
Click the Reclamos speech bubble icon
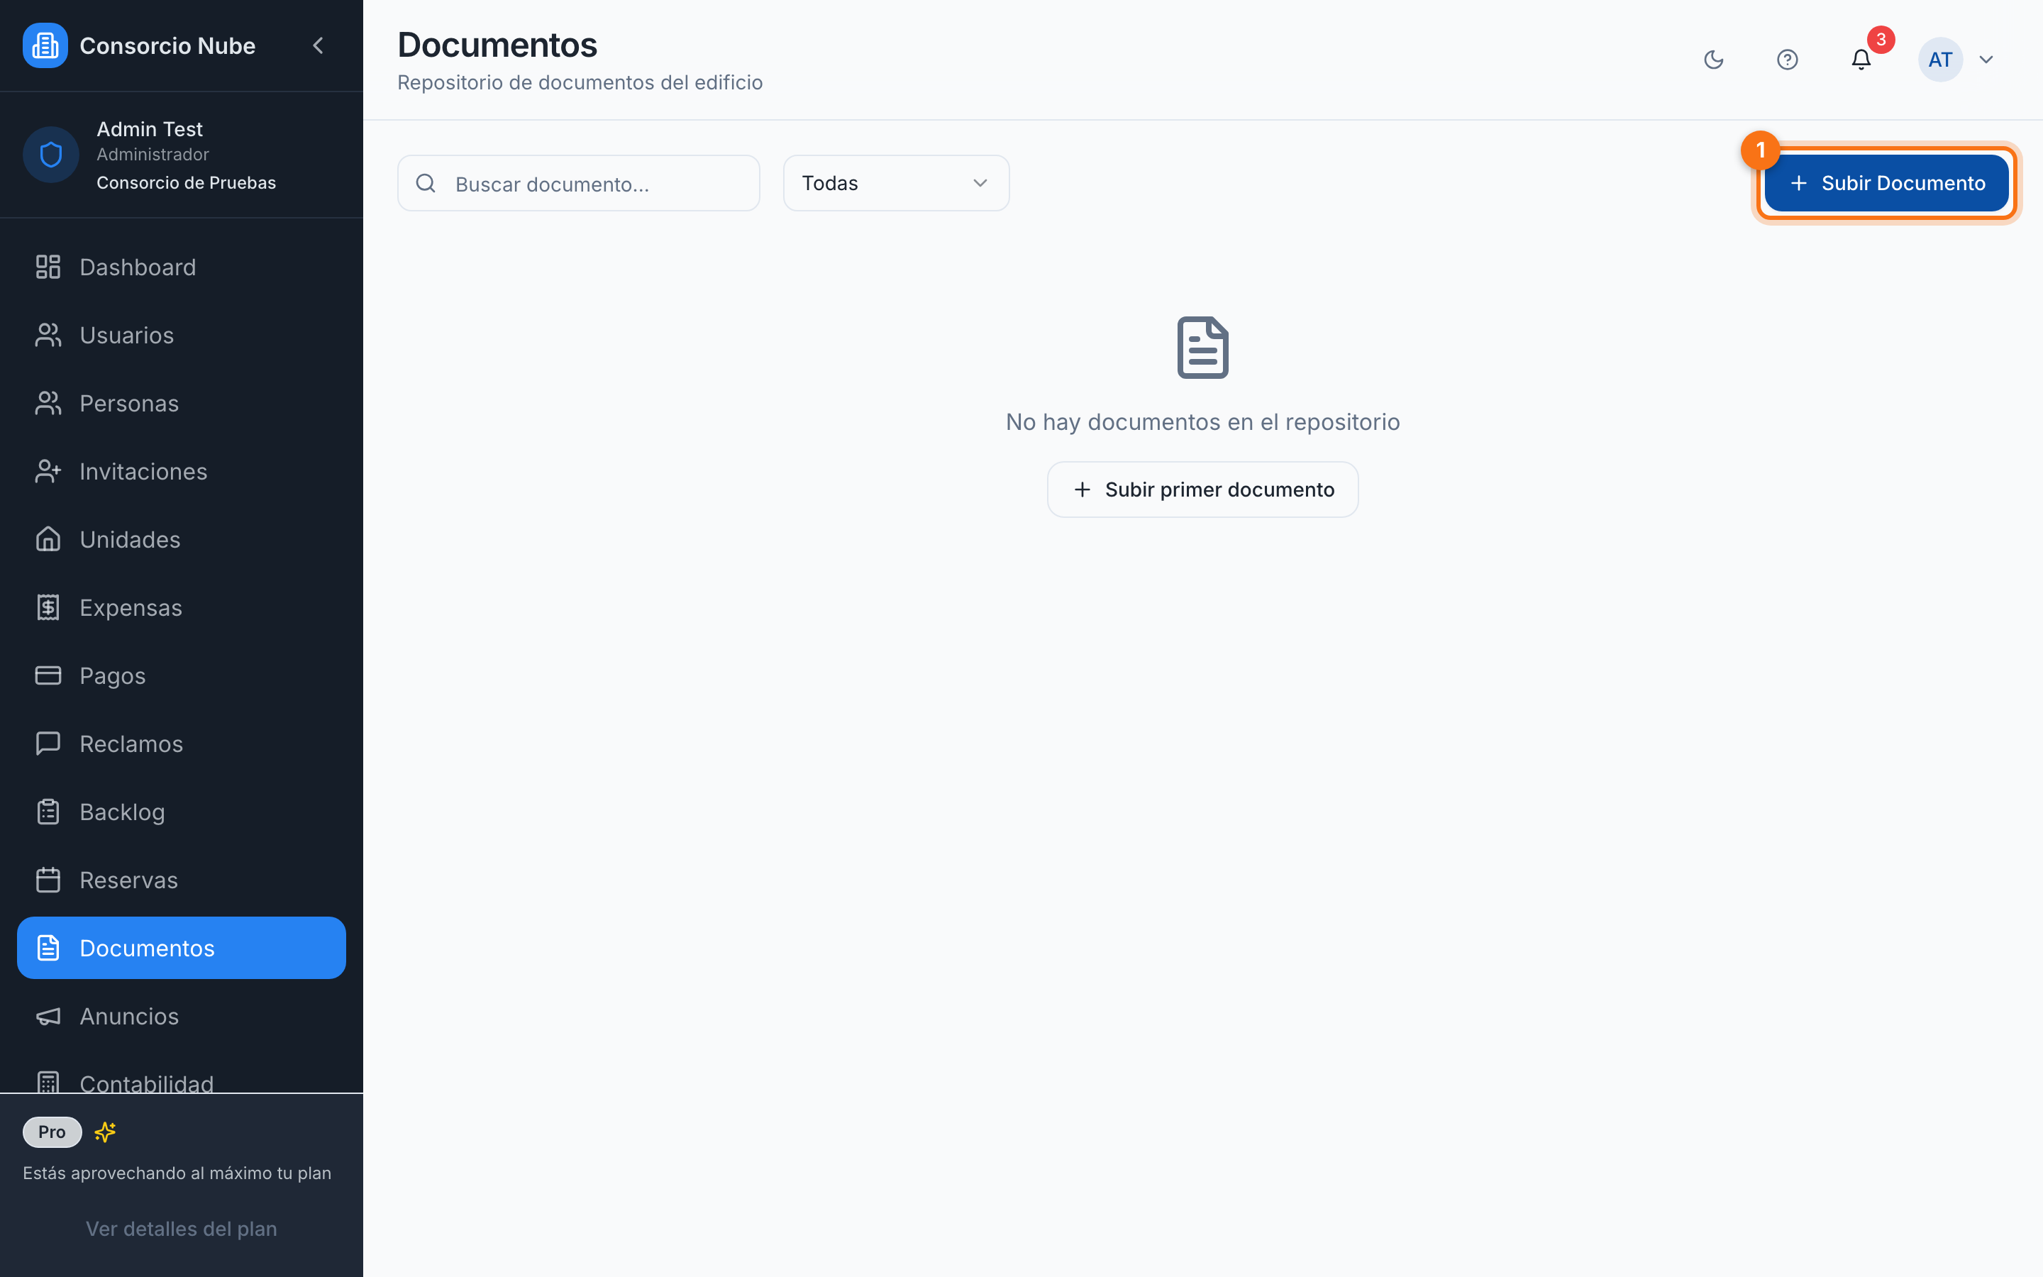[48, 743]
